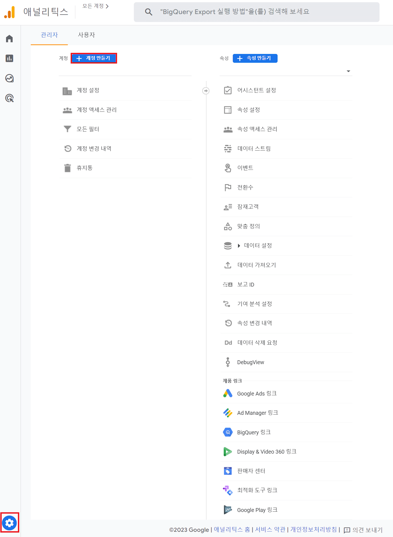Viewport: 393px width, 537px height.
Task: Click the Google Ads 링크 icon
Action: (x=228, y=393)
